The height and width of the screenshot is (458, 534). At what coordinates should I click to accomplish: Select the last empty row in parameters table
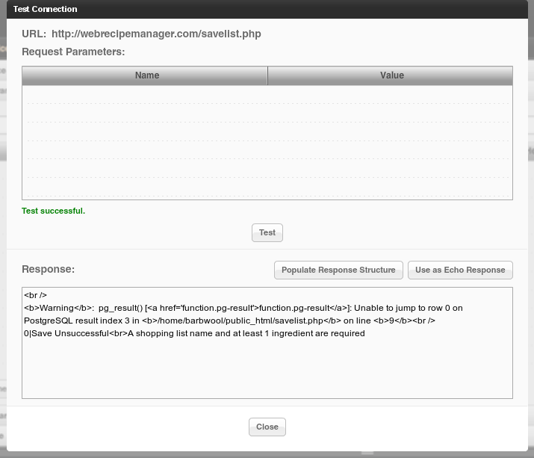pyautogui.click(x=267, y=187)
